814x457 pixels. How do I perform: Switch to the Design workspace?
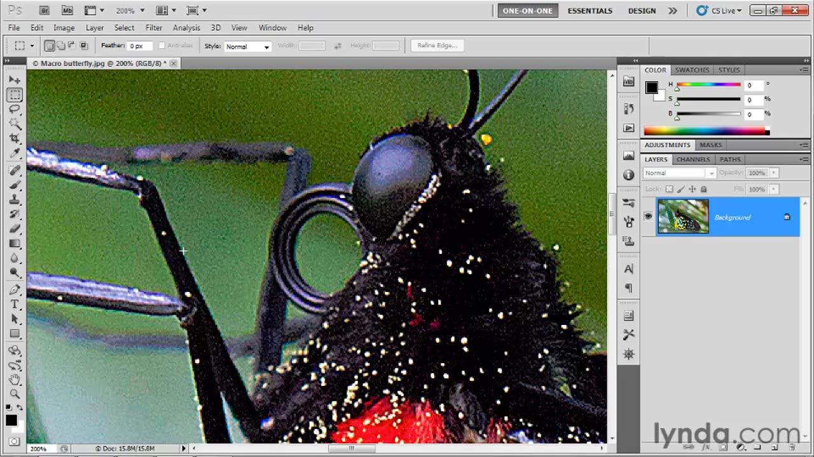(642, 11)
